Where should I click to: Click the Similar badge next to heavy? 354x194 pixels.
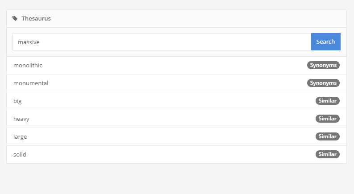[328, 119]
